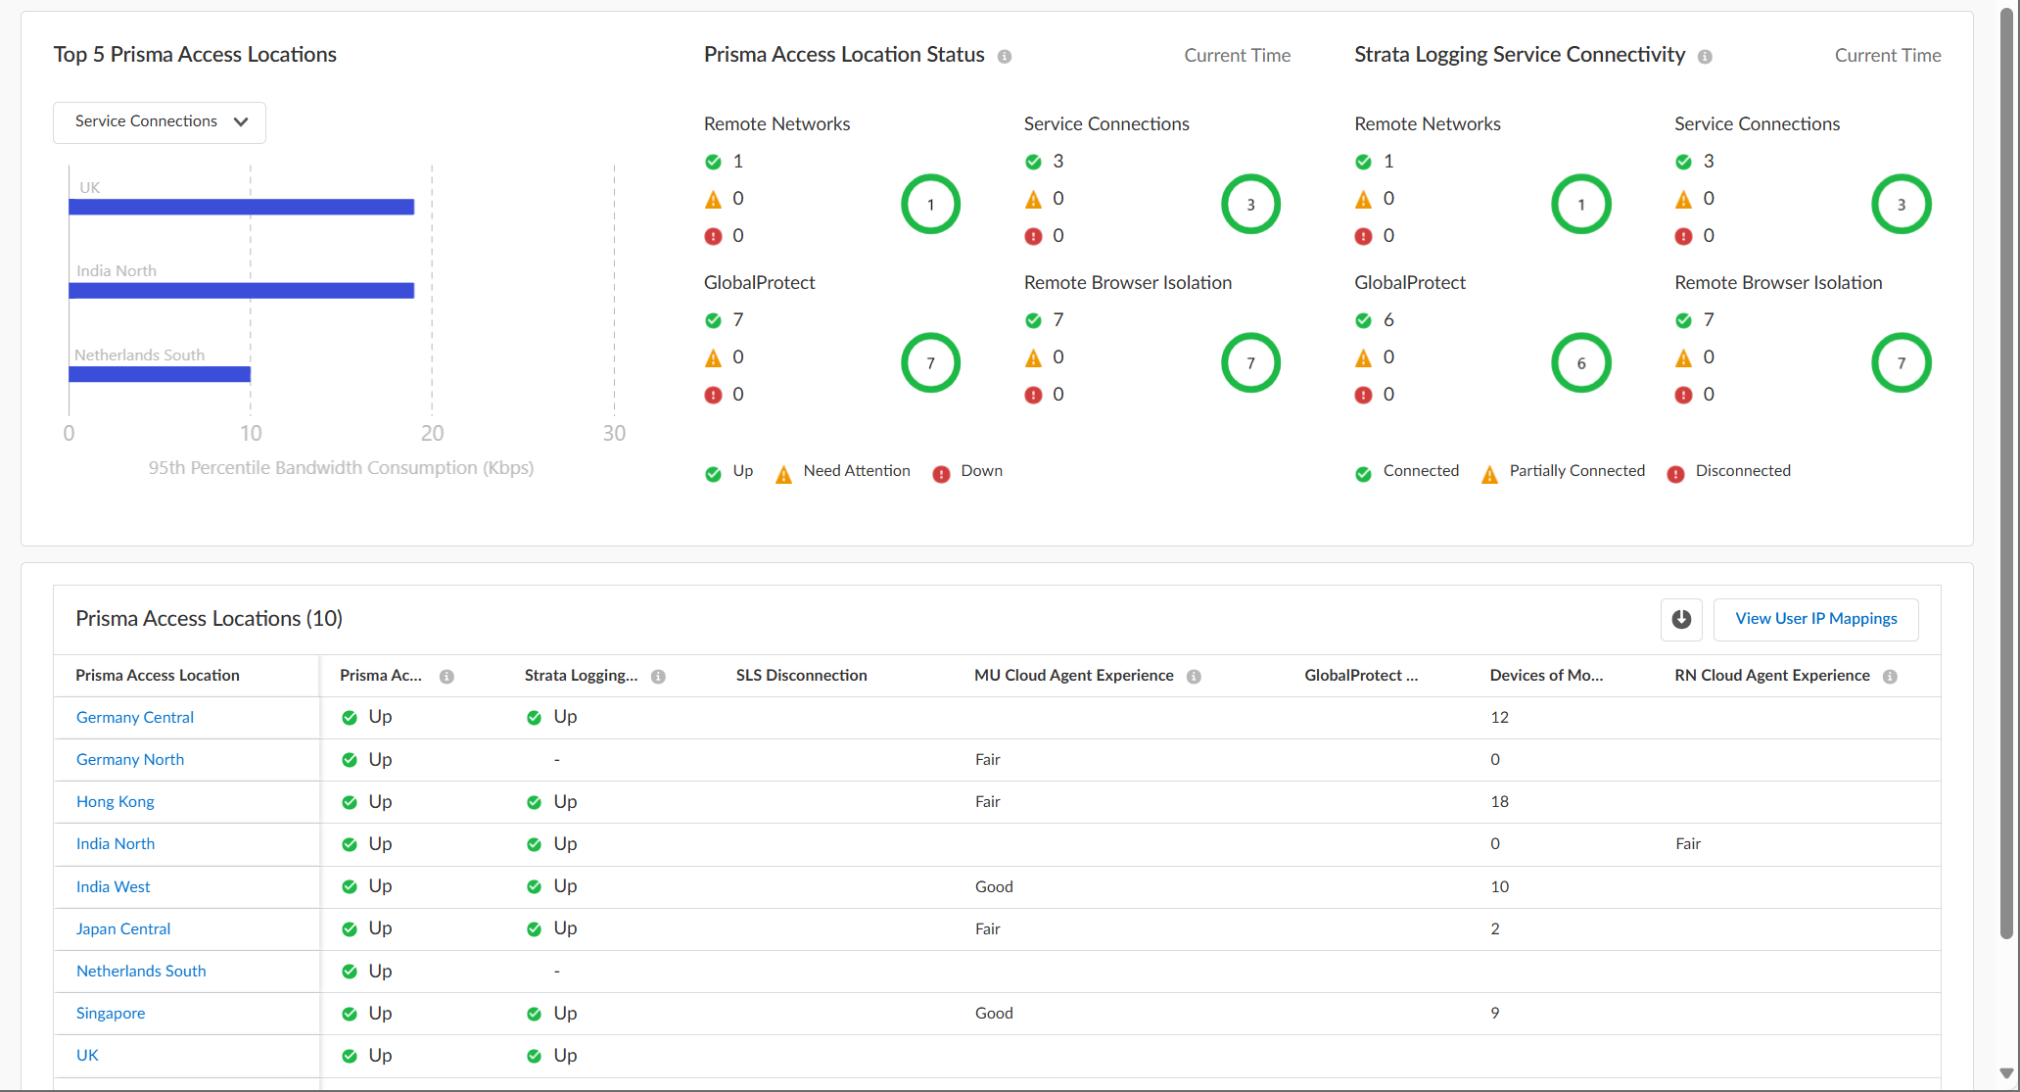This screenshot has height=1092, width=2020.
Task: Click the Netherlands South bandwidth bar
Action: (x=160, y=374)
